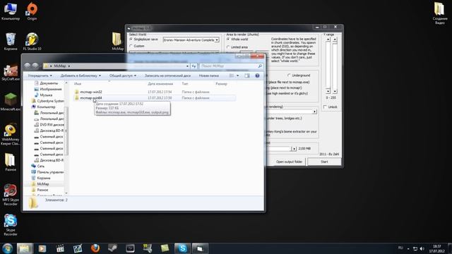Select the mcmap-win64 folder
The height and width of the screenshot is (254, 452).
click(x=91, y=98)
